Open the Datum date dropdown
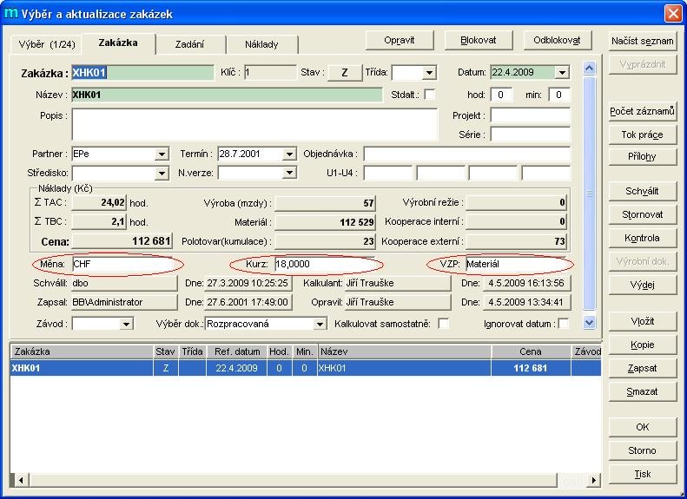 (x=562, y=73)
